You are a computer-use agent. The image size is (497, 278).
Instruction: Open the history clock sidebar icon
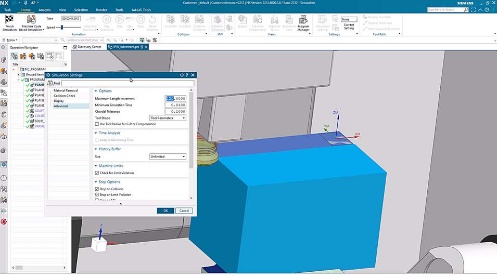point(4,178)
